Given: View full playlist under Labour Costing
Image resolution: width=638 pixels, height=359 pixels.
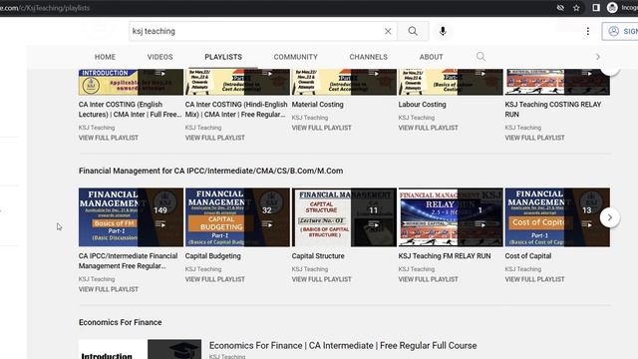Looking at the screenshot, I should click(x=428, y=128).
